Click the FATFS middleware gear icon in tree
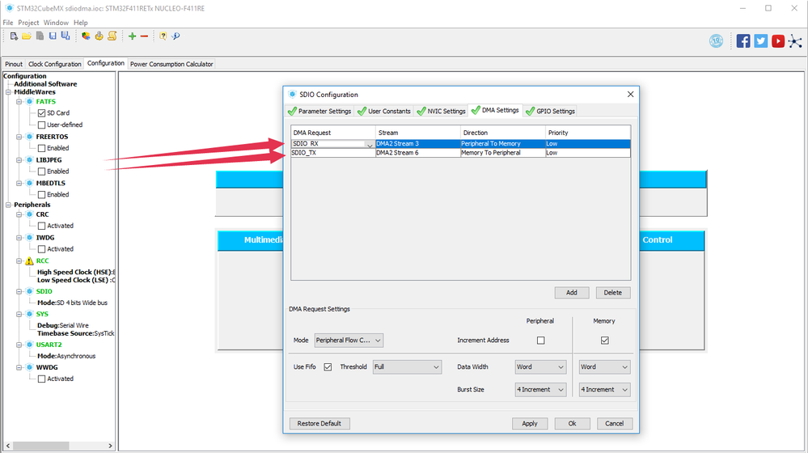Screen dimensions: 808x453 (29, 102)
